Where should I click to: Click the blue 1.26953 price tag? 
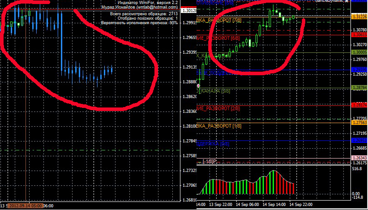[359, 141]
